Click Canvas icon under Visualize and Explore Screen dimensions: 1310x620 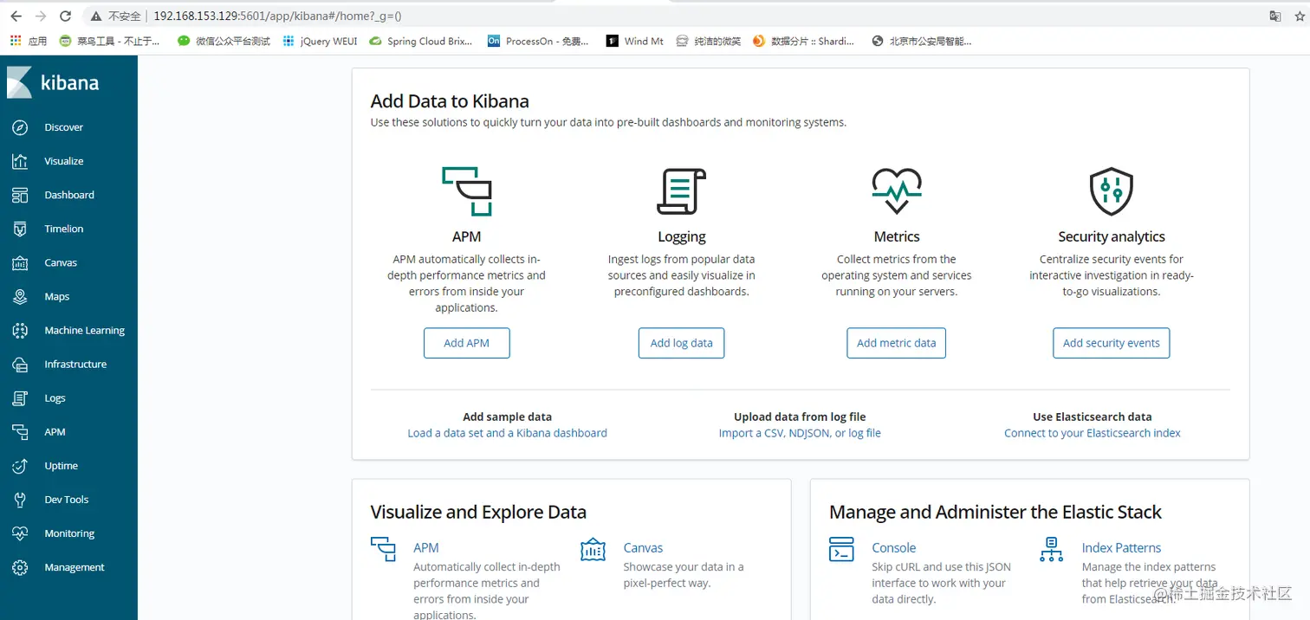(593, 549)
